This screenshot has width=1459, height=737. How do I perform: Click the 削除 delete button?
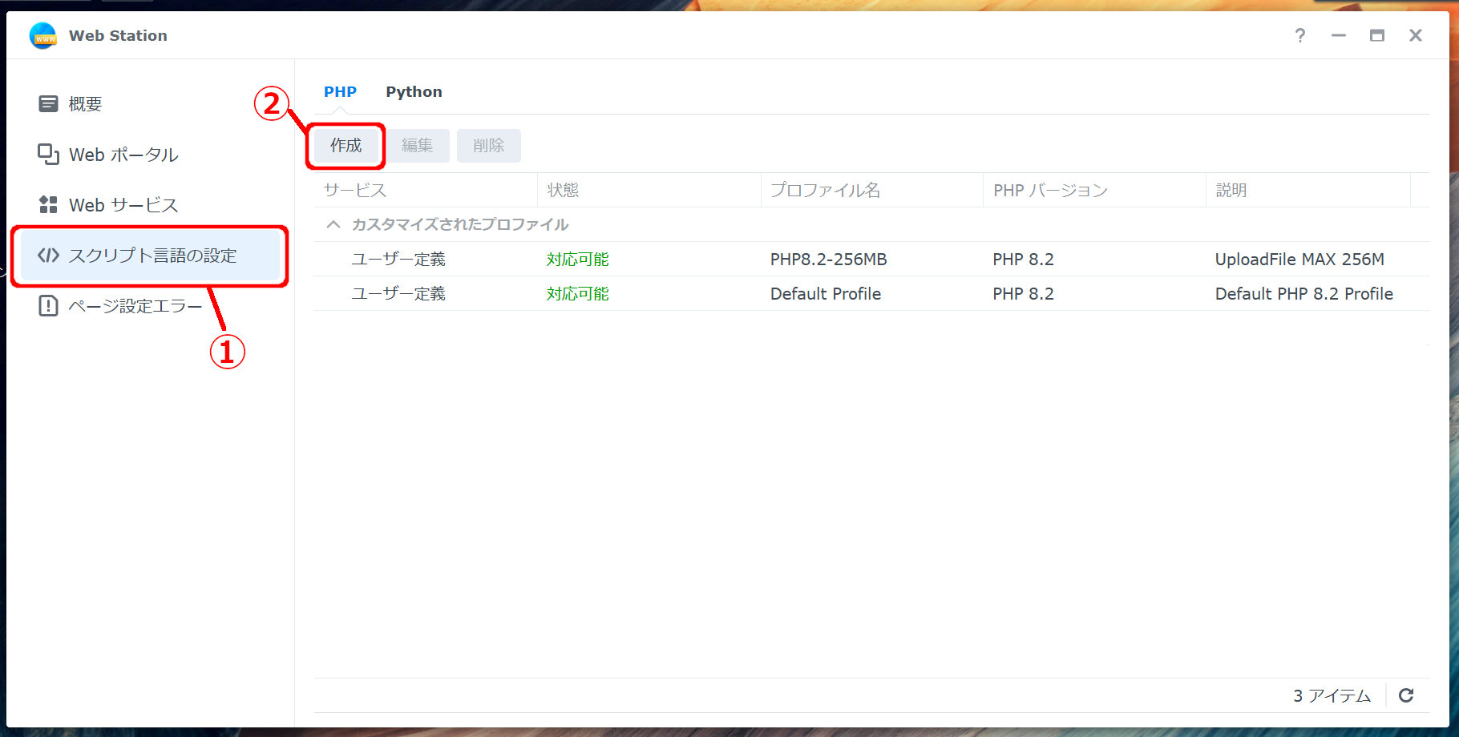[x=488, y=146]
